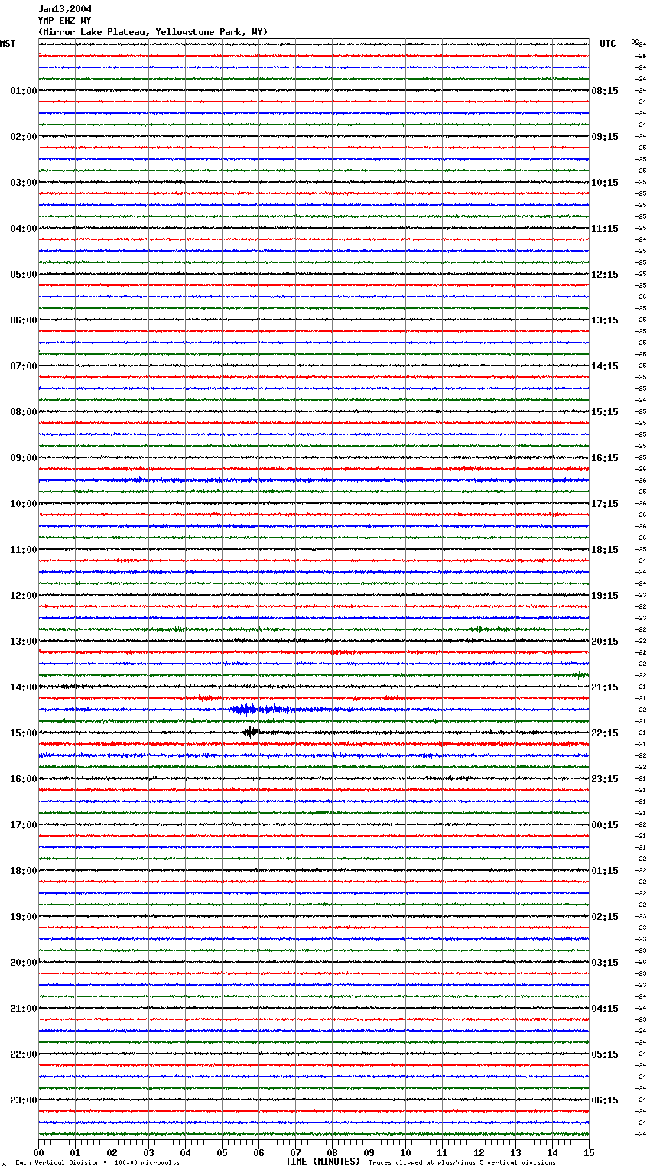
Task: Click the 21:15 UTC time label
Action: point(605,687)
